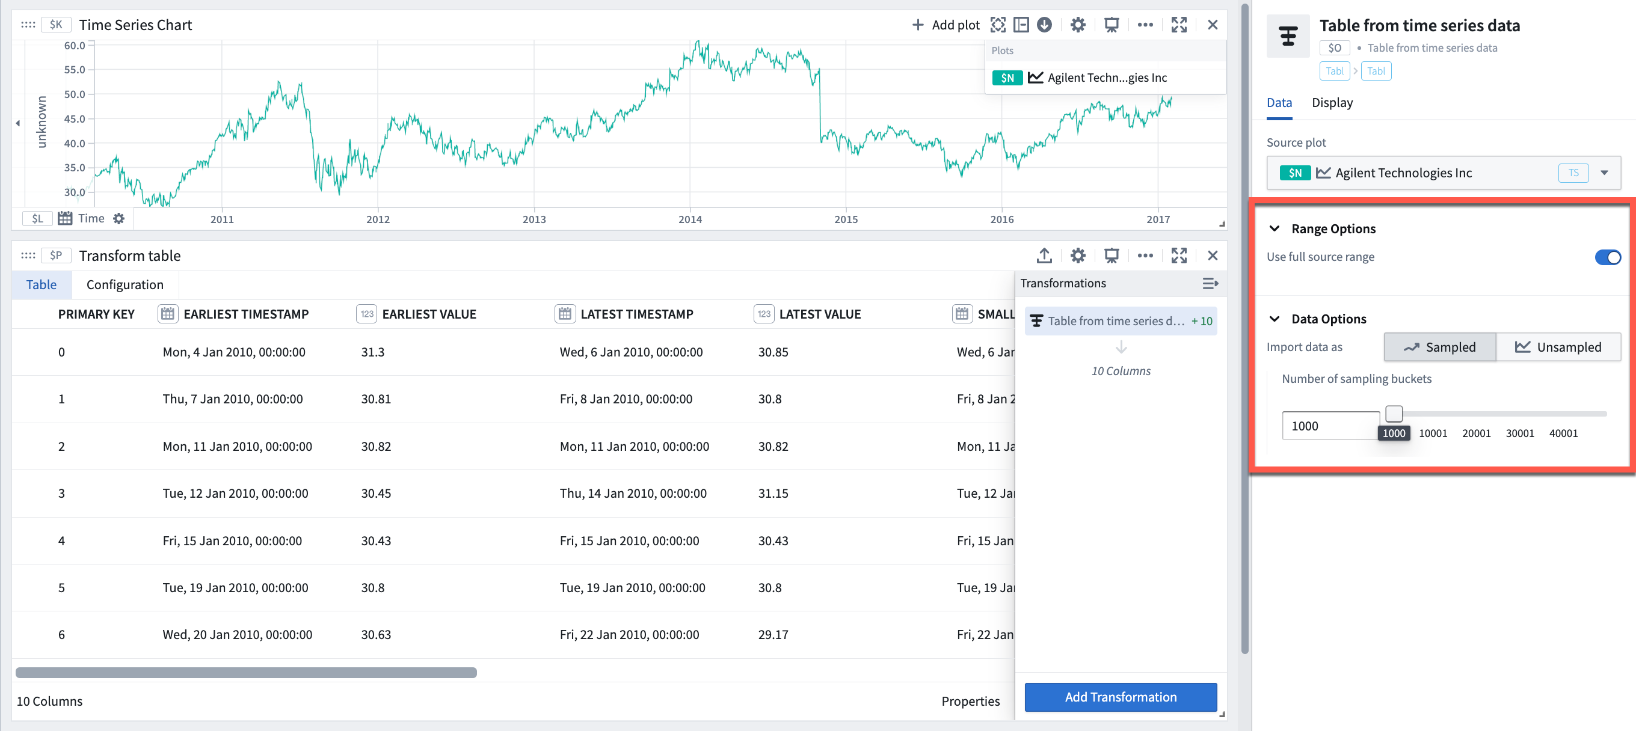Click the Latest Timestamp column calendar icon
The image size is (1636, 731).
565,314
